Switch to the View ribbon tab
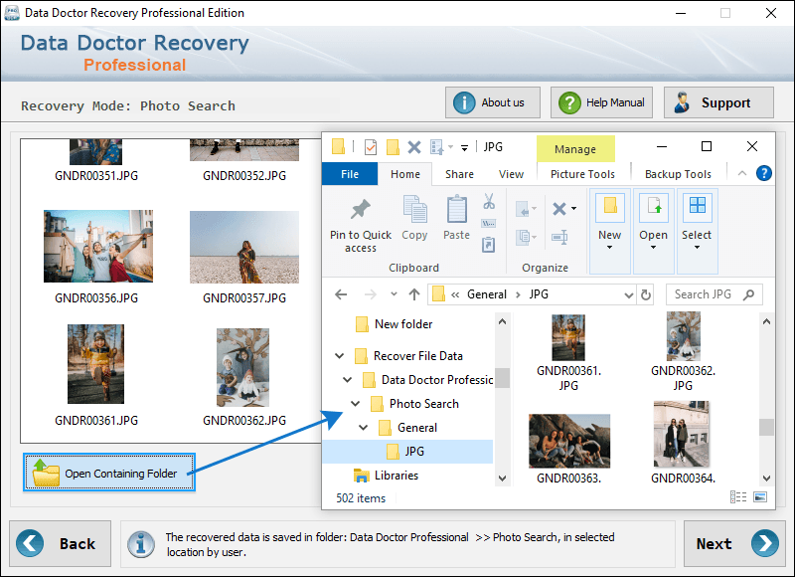 [511, 174]
